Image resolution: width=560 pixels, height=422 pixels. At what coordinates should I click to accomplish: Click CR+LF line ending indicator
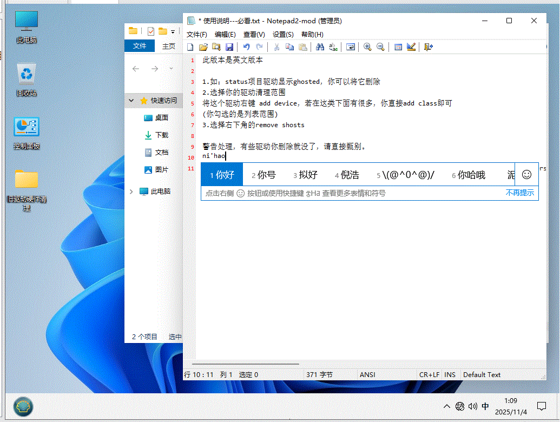point(429,374)
